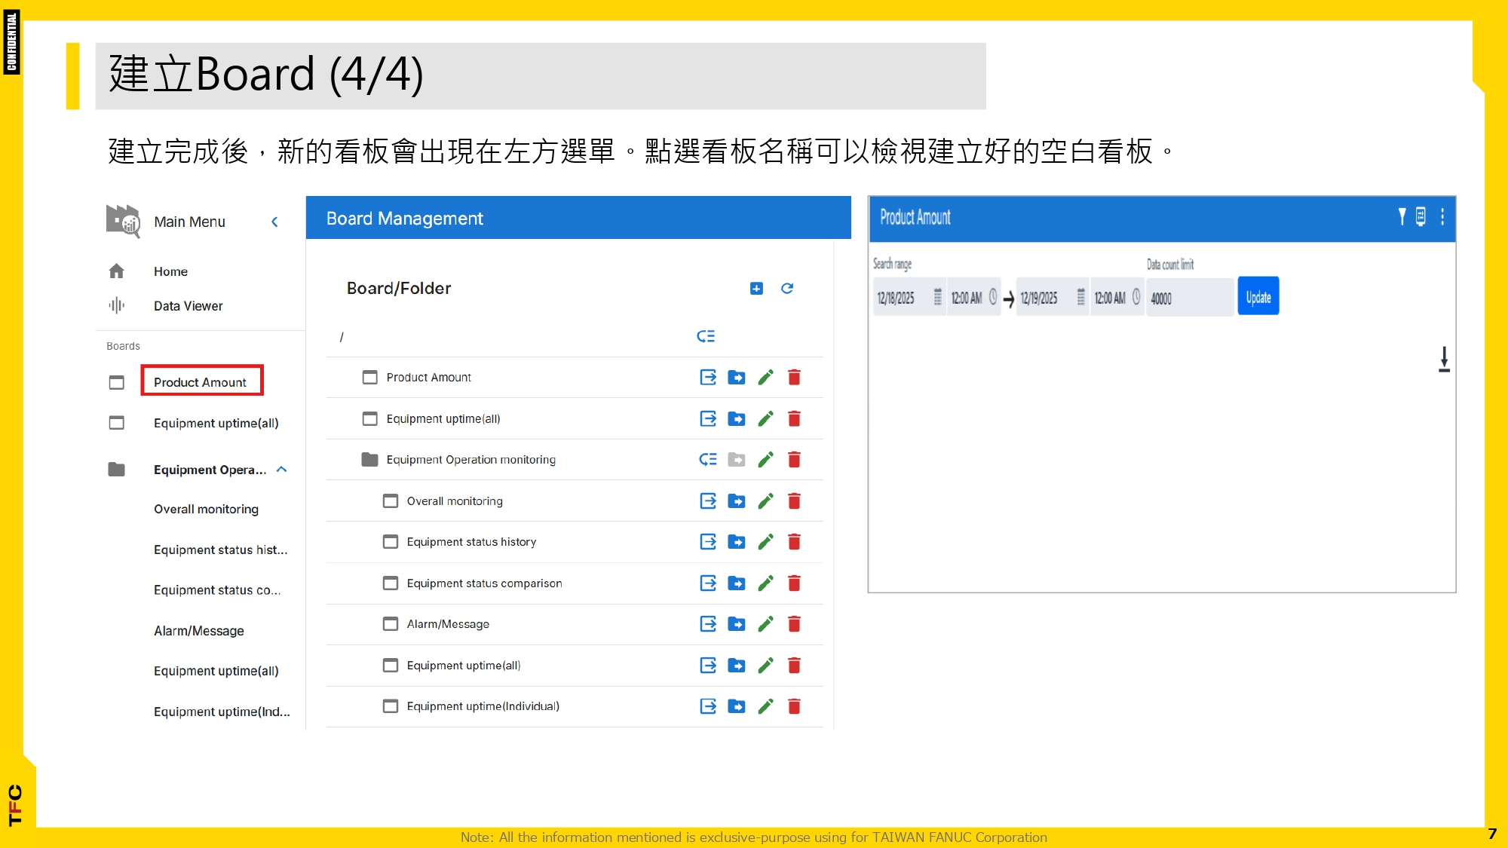
Task: Open Data Viewer from the sidebar
Action: point(187,306)
